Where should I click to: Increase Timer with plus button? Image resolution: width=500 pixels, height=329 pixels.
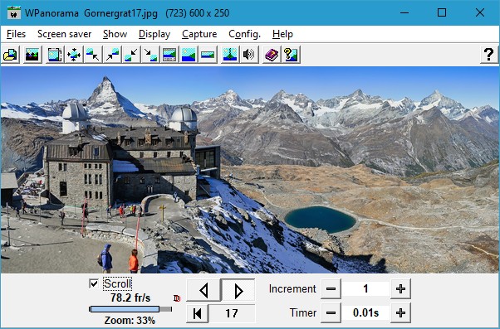click(x=400, y=312)
